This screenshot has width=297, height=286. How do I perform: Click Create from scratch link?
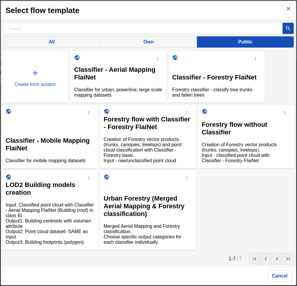pos(35,84)
